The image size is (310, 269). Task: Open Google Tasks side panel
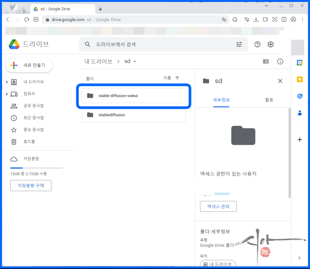tap(300, 96)
